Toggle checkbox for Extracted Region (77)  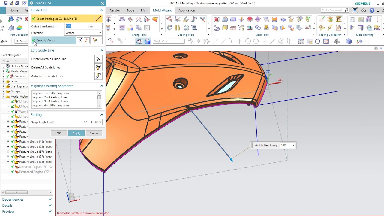(x=13, y=172)
